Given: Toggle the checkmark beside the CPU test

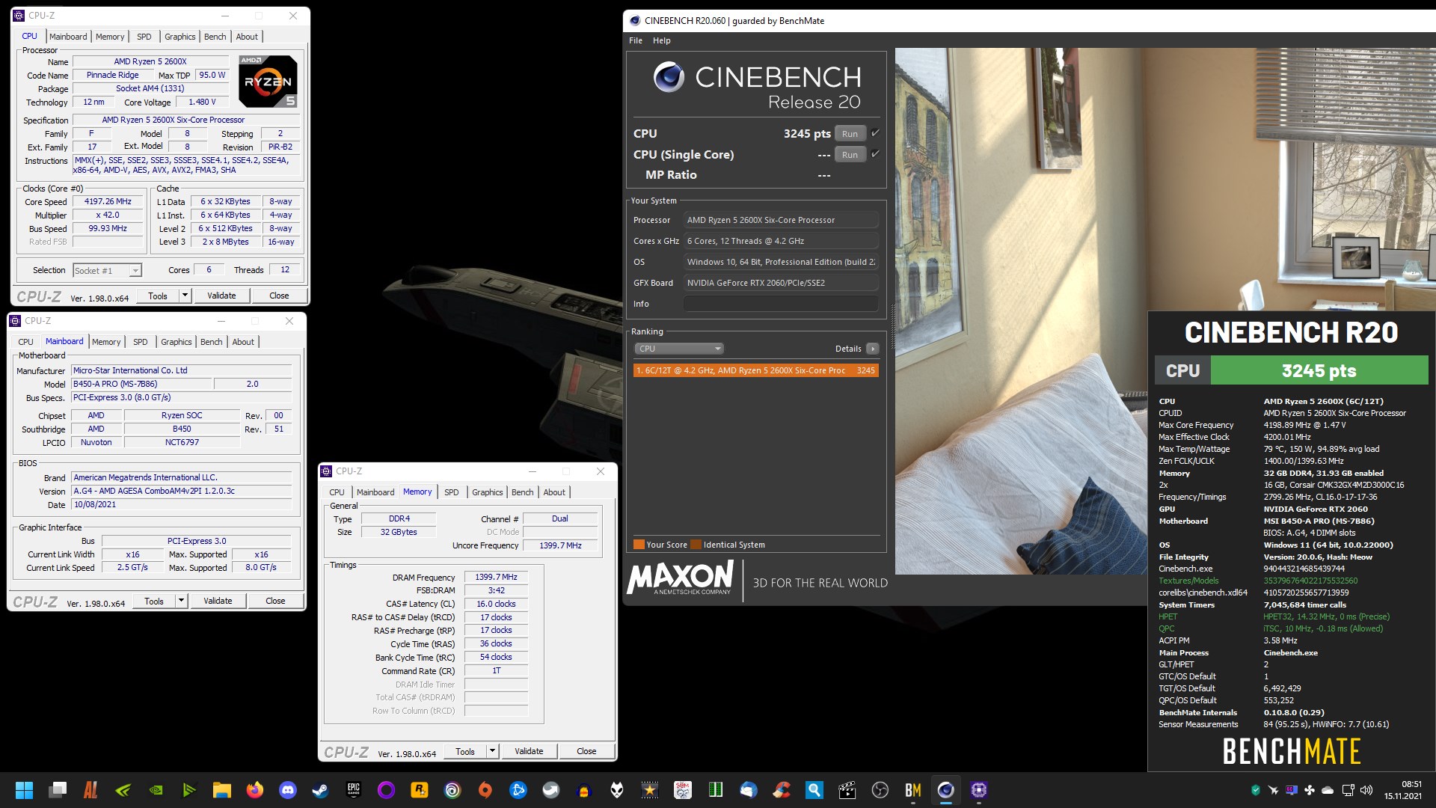Looking at the screenshot, I should click(x=875, y=133).
